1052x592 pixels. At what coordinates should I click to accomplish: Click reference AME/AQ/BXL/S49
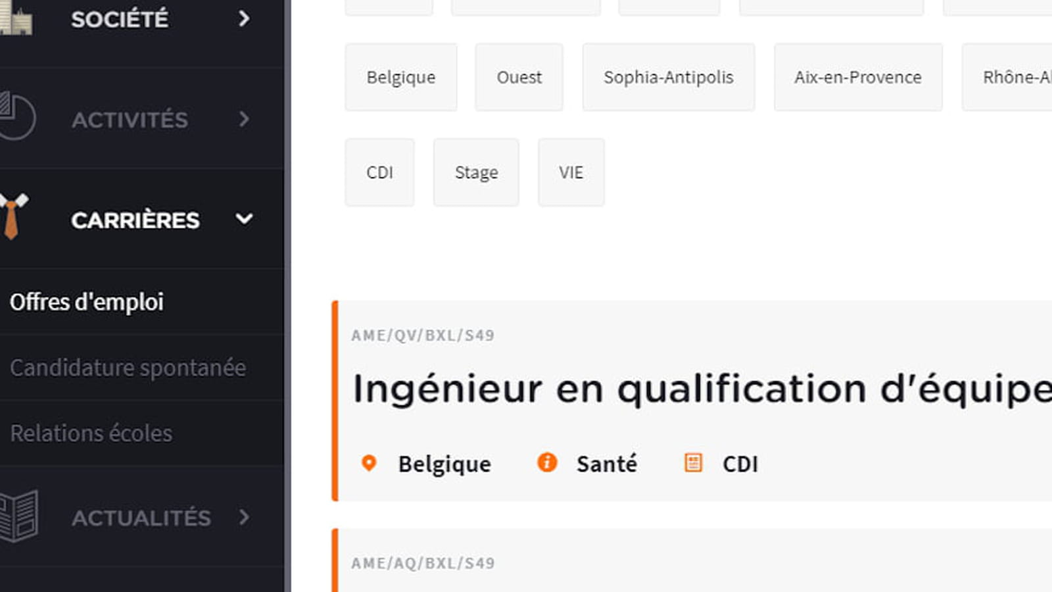(x=423, y=563)
